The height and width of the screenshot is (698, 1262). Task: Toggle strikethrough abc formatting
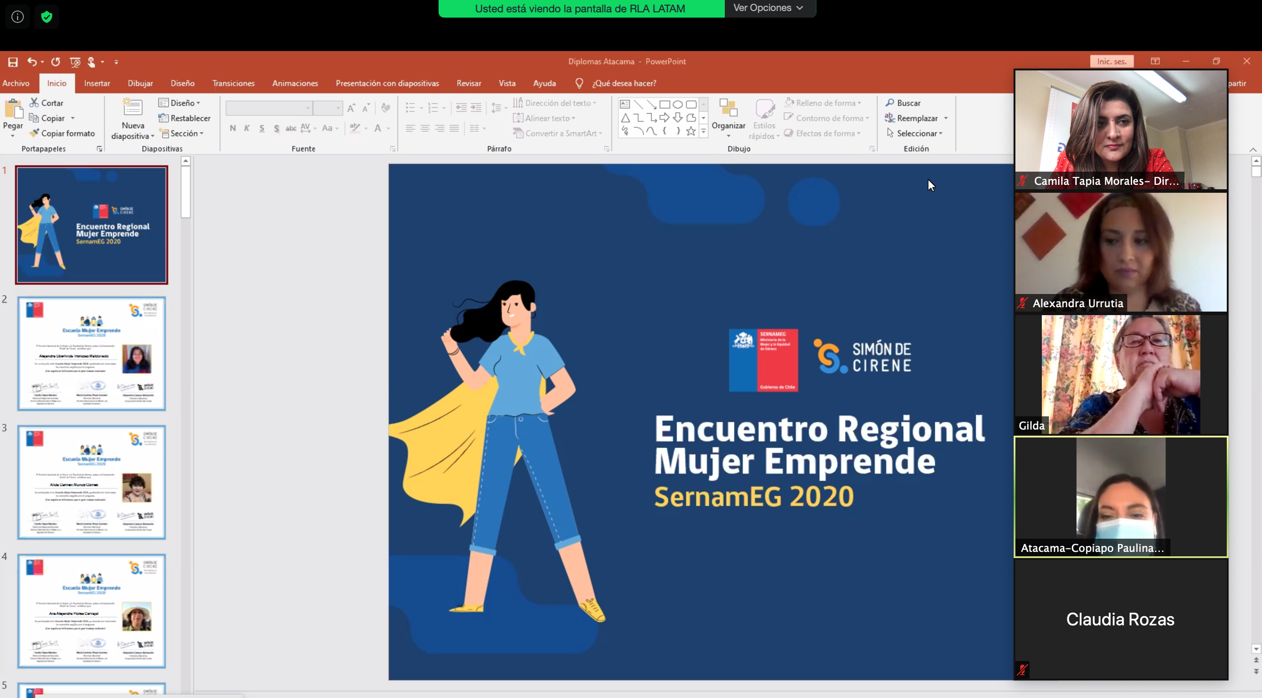click(291, 128)
